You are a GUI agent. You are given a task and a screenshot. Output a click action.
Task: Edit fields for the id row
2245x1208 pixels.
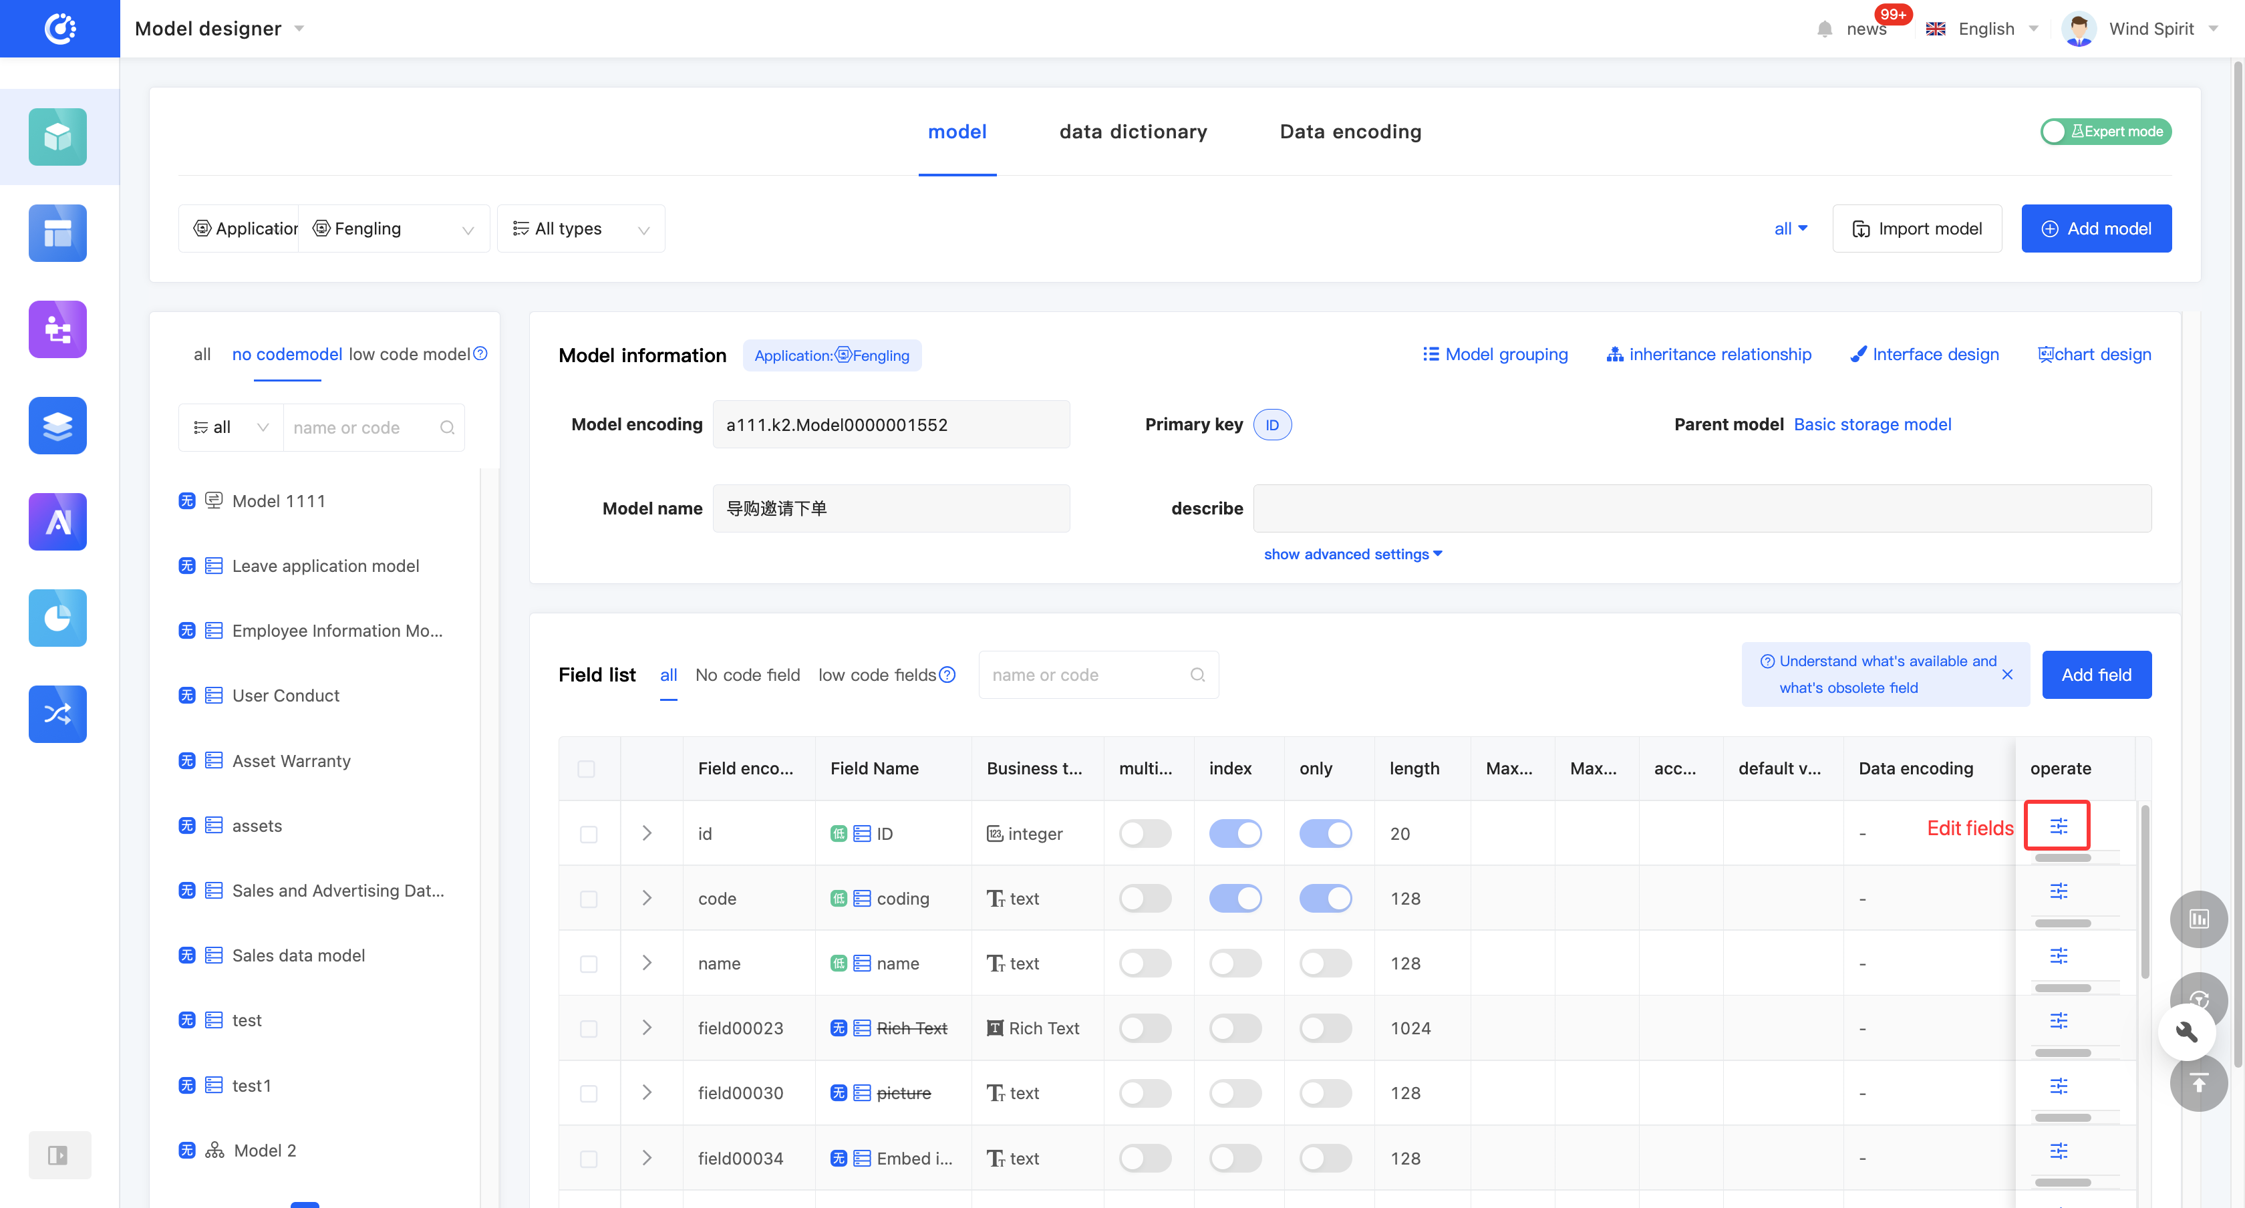pyautogui.click(x=2058, y=825)
